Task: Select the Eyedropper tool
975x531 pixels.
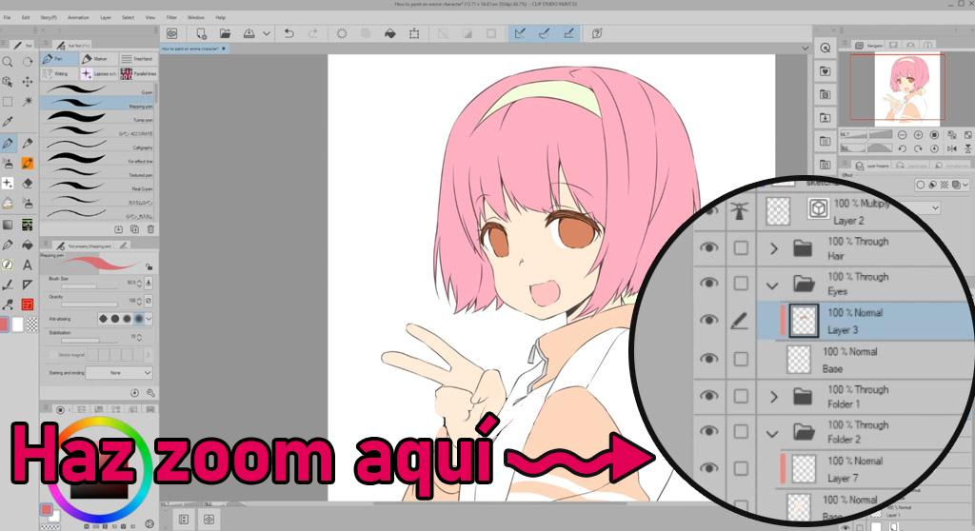Action: [x=8, y=122]
